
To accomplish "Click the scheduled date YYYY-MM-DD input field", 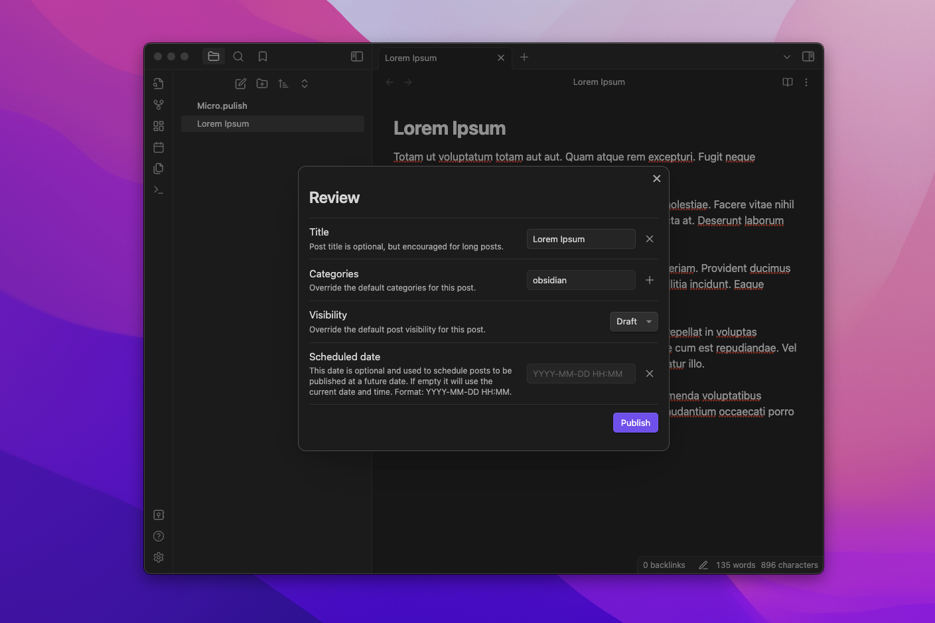I will 581,373.
